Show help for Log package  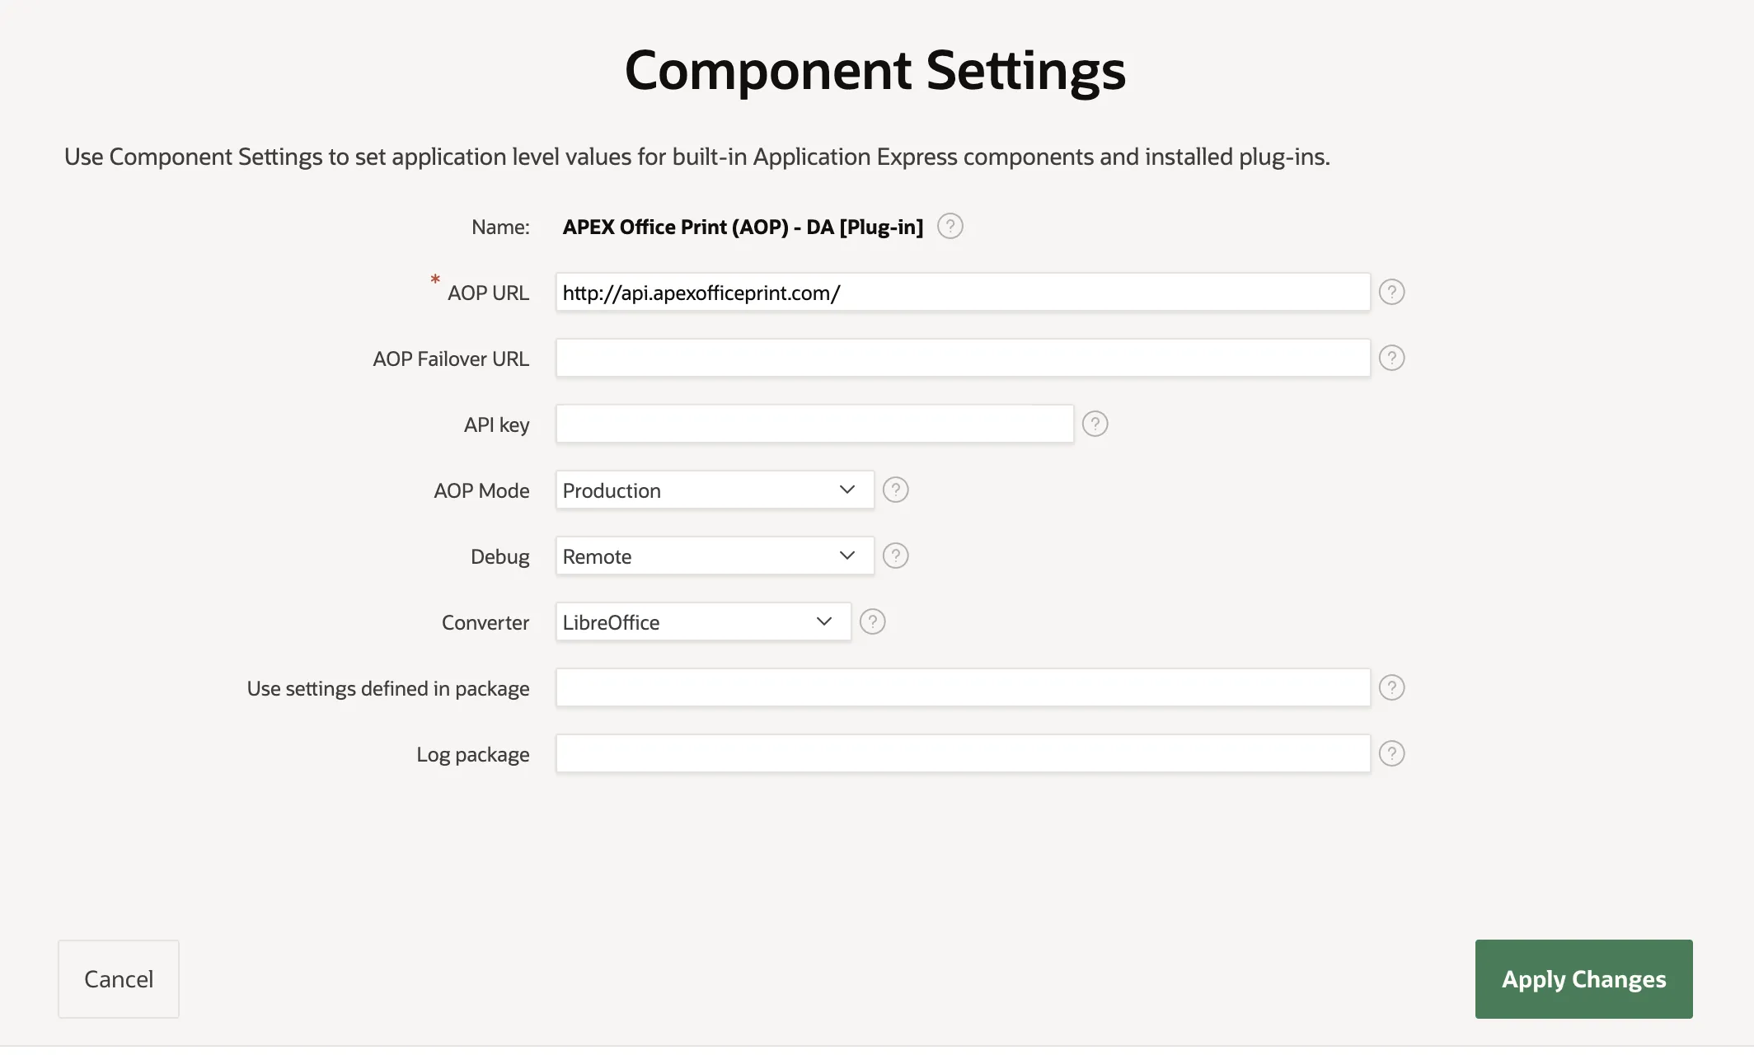tap(1391, 753)
